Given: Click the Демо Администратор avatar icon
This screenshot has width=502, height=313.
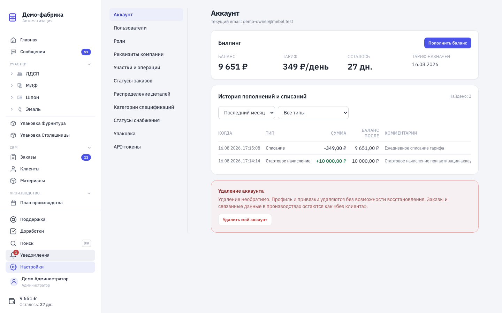Looking at the screenshot, I should [x=14, y=282].
